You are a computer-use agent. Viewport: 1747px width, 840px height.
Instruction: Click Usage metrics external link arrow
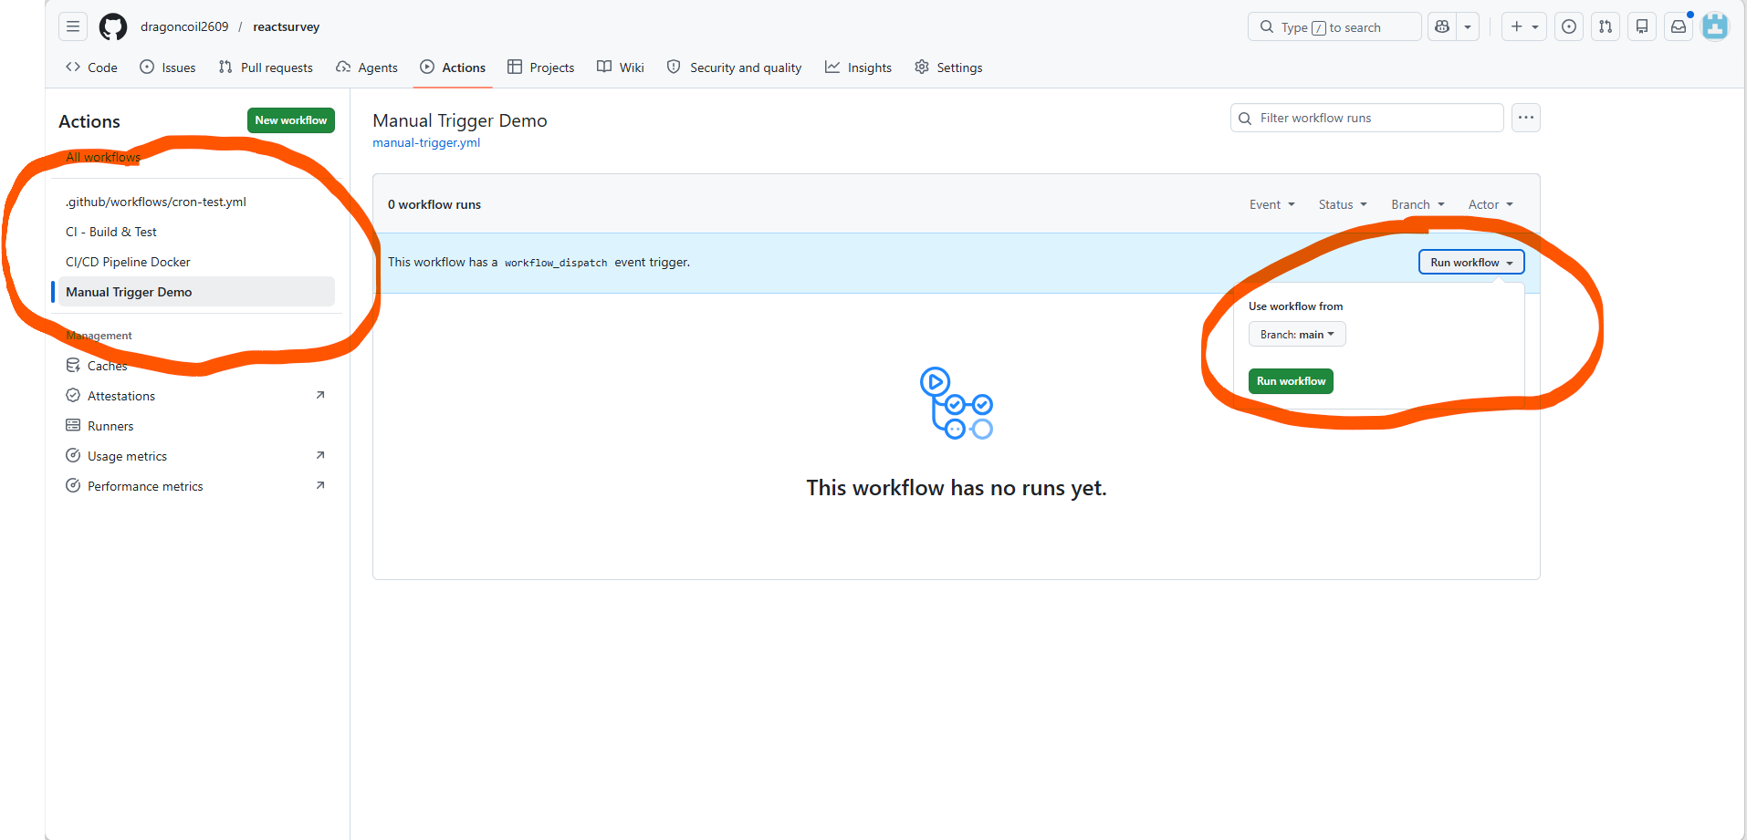[x=320, y=455]
